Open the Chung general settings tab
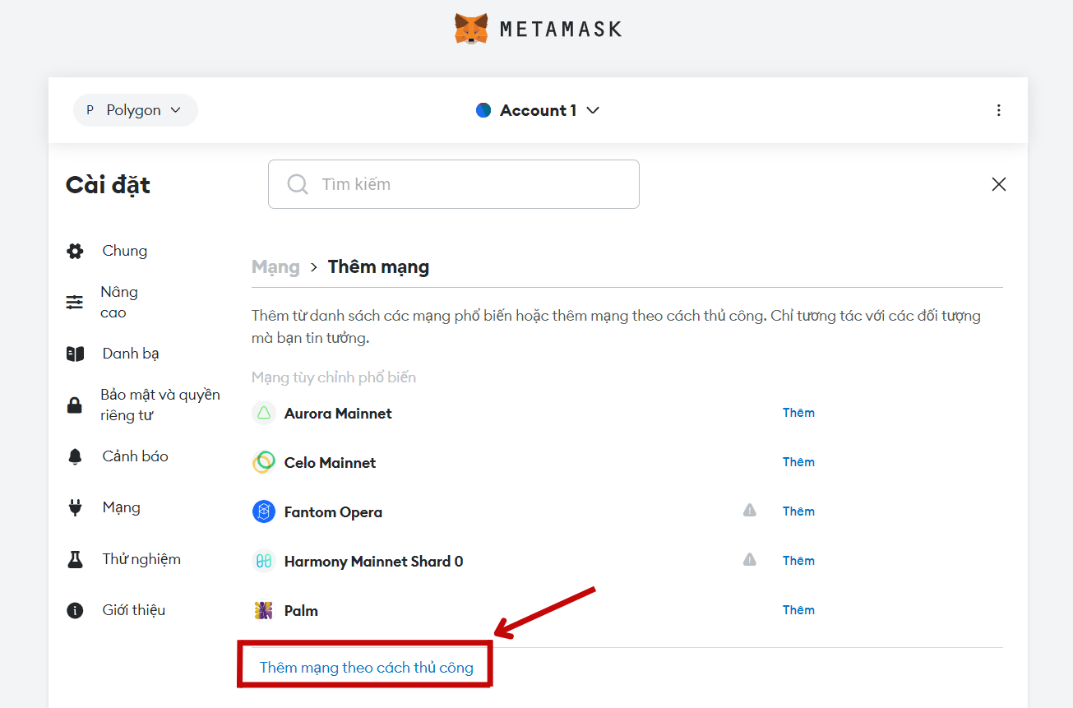Image resolution: width=1073 pixels, height=708 pixels. [124, 251]
